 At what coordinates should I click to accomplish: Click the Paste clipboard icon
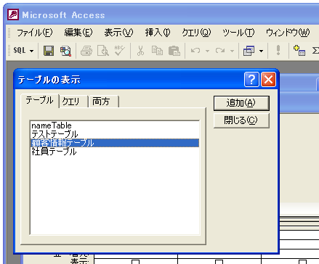tap(174, 51)
